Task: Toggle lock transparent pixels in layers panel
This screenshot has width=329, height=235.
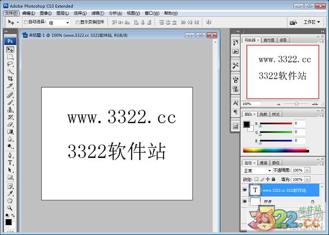Action: (256, 179)
